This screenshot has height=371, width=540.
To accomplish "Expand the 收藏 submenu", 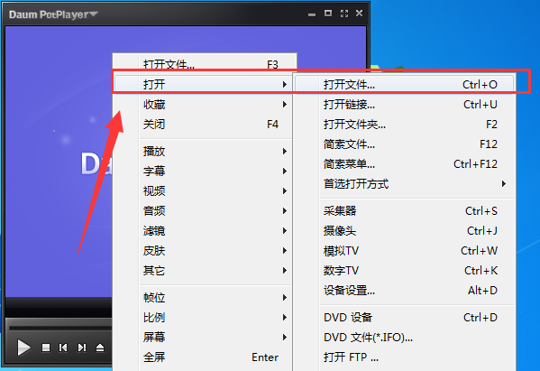I will click(x=204, y=104).
